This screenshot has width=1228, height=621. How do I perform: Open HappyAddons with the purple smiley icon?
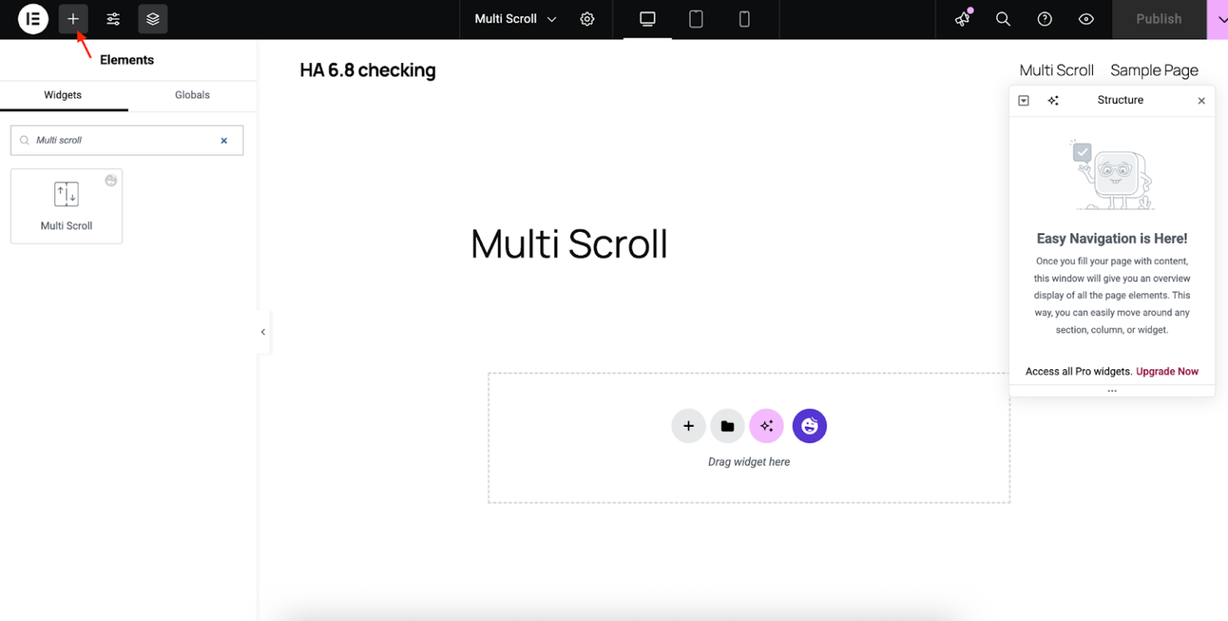809,426
